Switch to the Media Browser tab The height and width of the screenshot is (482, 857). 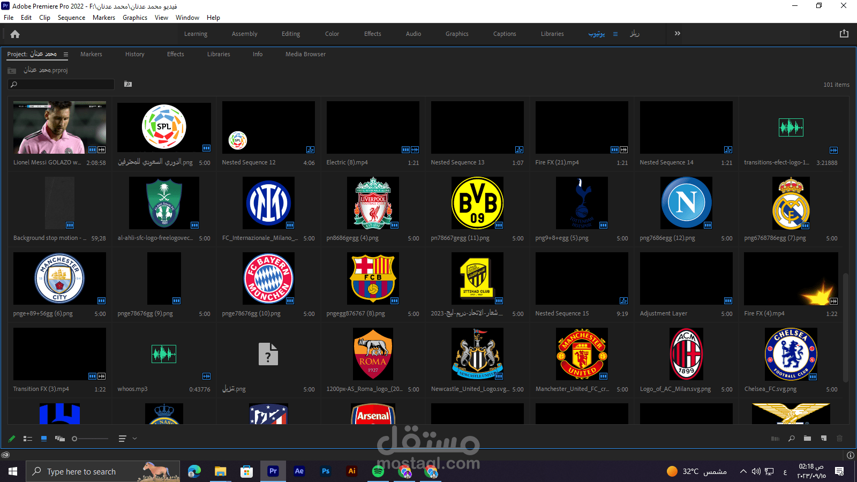pyautogui.click(x=305, y=54)
